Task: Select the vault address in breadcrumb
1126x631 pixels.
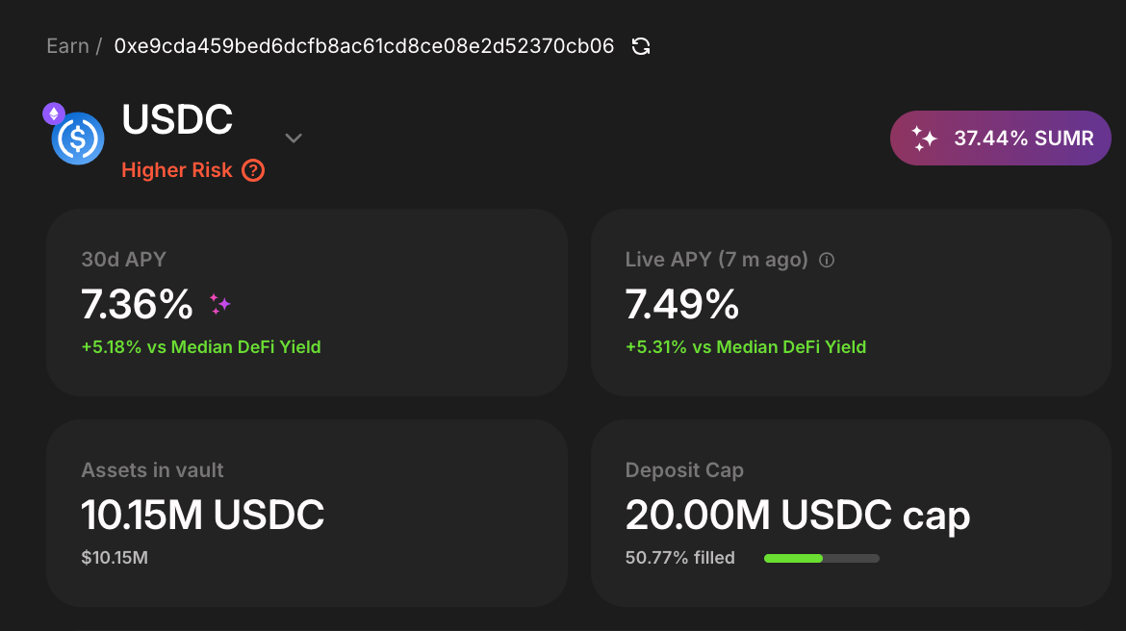Action: [x=364, y=46]
